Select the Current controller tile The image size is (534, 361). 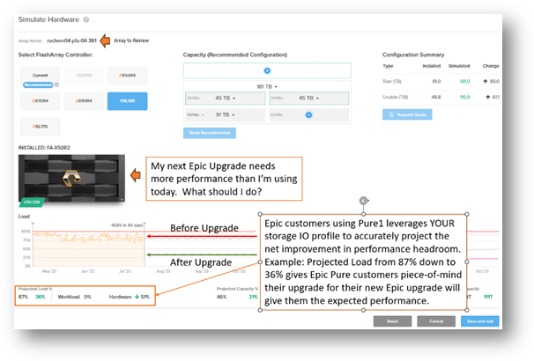point(41,76)
